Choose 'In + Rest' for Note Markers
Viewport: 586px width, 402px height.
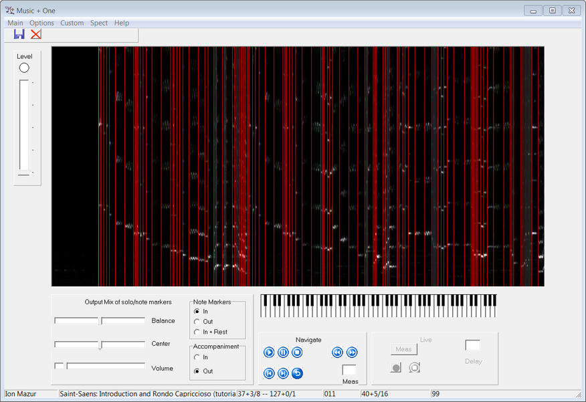point(197,332)
